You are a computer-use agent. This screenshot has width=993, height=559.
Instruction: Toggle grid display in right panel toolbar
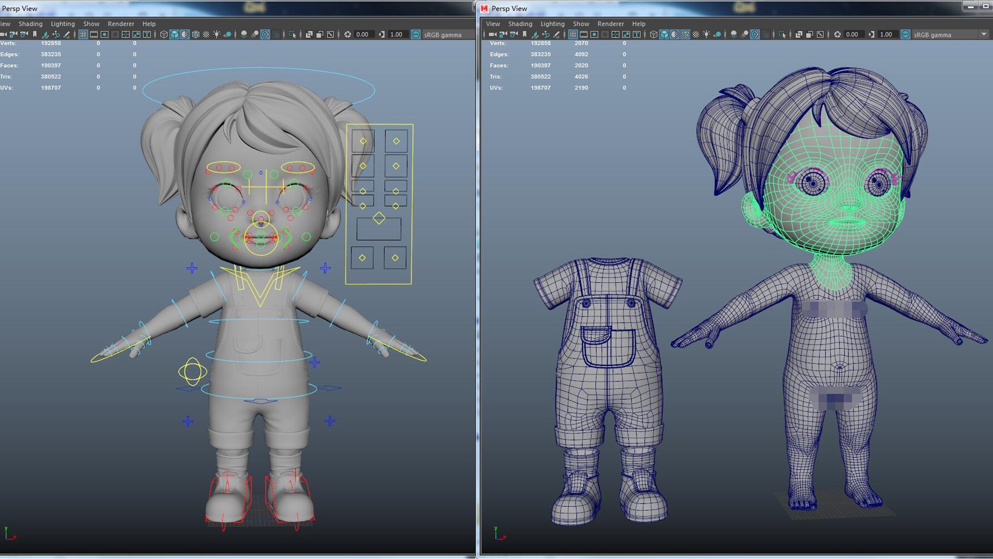[573, 35]
